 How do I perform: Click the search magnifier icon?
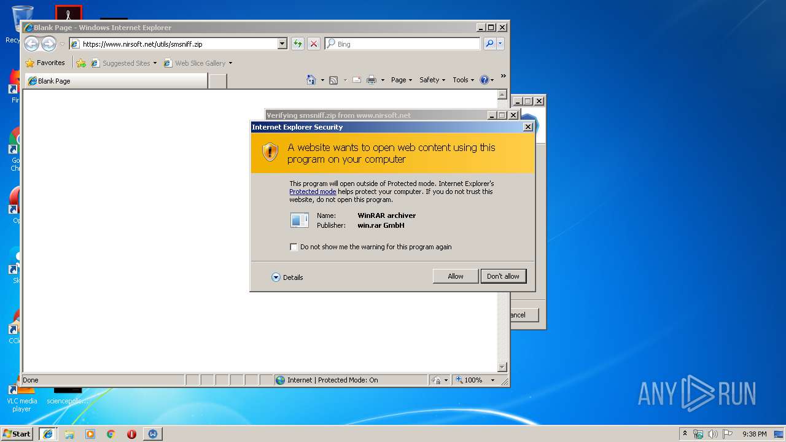click(x=489, y=44)
